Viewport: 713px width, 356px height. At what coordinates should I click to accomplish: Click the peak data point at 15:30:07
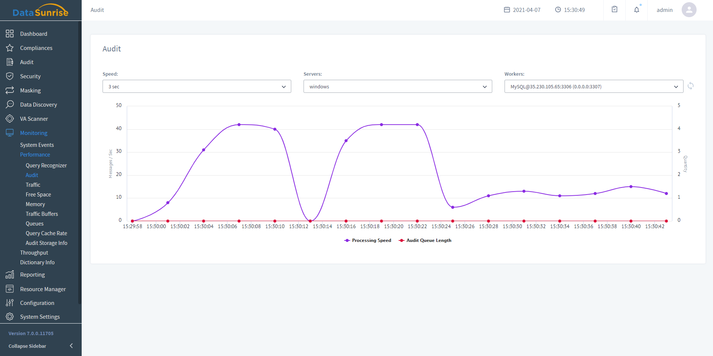[x=239, y=125]
